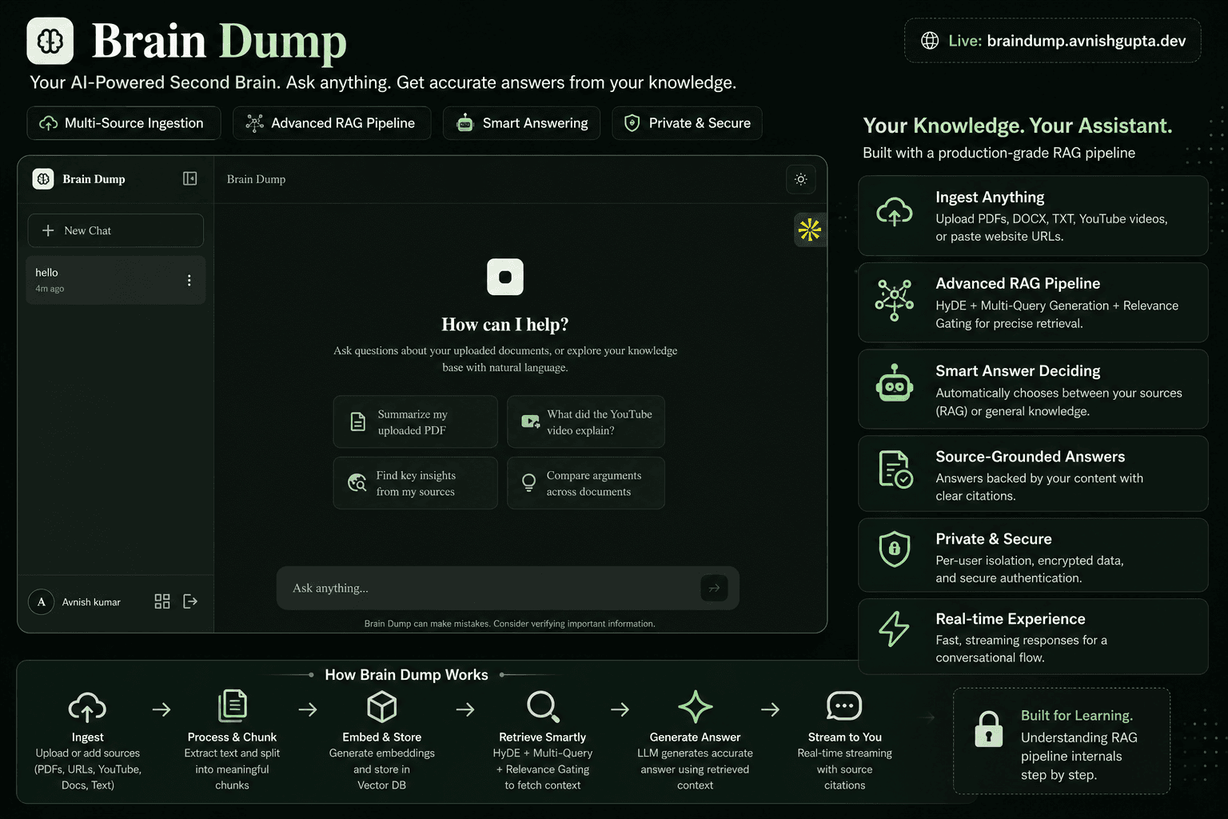The image size is (1228, 819).
Task: Click the 'Smart Answer Deciding' card heading
Action: tap(1018, 370)
